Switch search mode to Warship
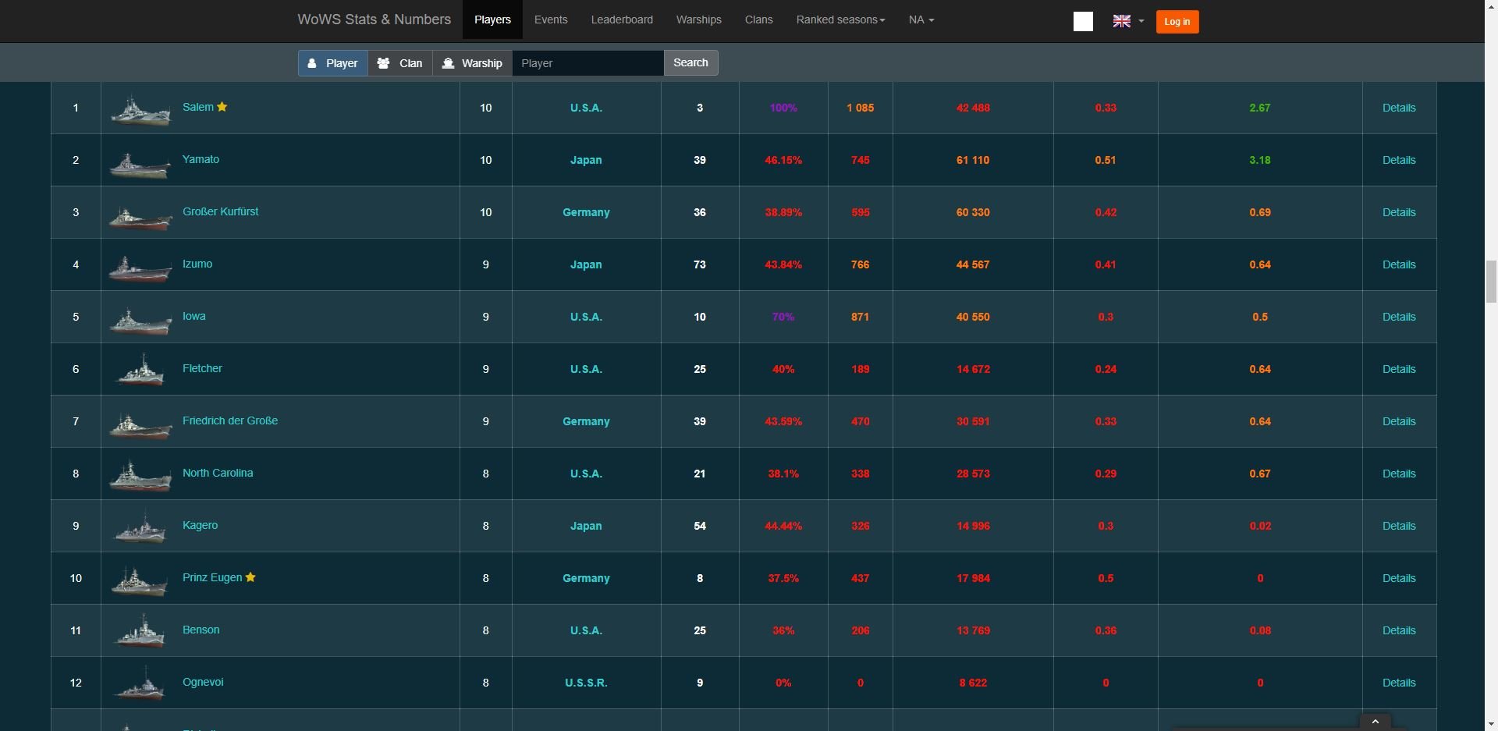The width and height of the screenshot is (1498, 731). coord(473,63)
